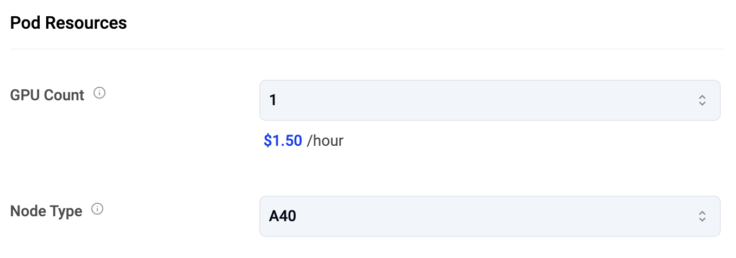Click the lower arrow of Node Type chevron
This screenshot has width=736, height=258.
click(x=702, y=220)
